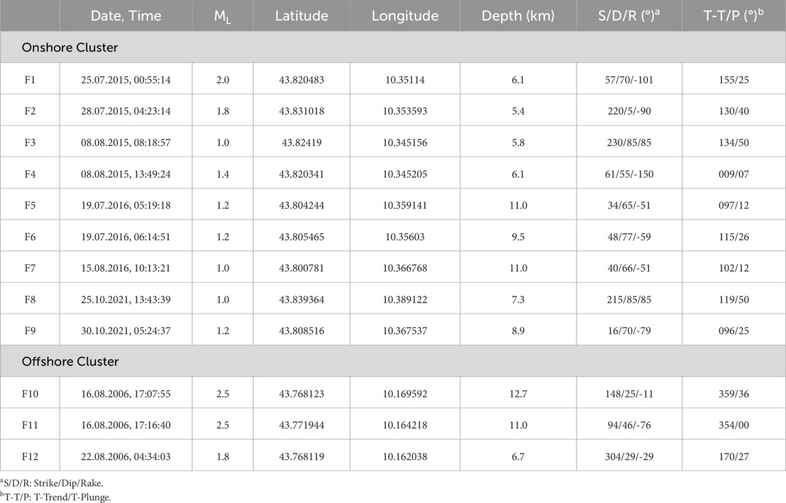The image size is (786, 503).
Task: Click the F2 row label
Action: (x=30, y=111)
